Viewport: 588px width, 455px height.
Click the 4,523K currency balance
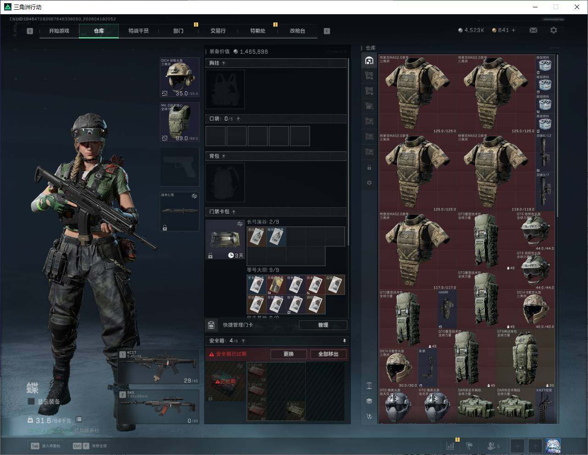click(471, 30)
